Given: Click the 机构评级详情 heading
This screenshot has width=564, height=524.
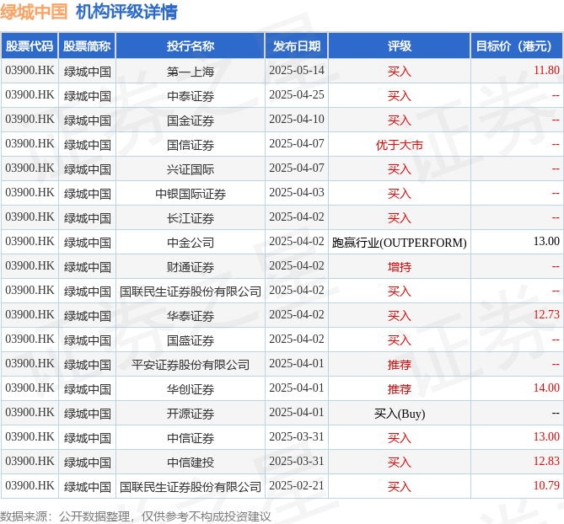Looking at the screenshot, I should (126, 12).
